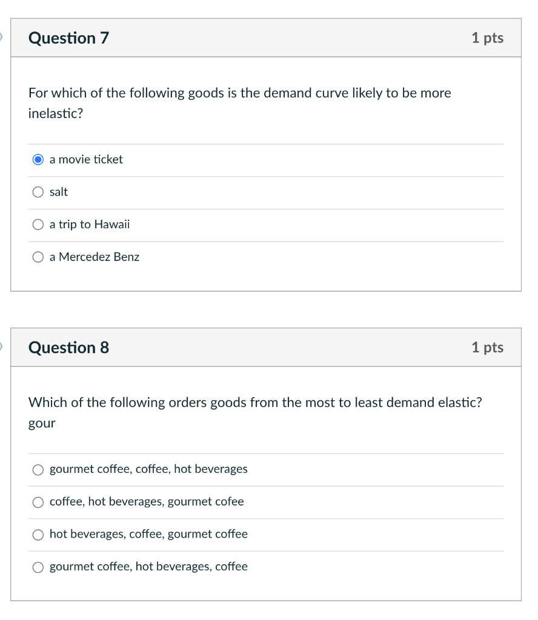
Task: Choose radio button for 'gourmet coffee, coffee, hot beverages'
Action: (x=38, y=469)
